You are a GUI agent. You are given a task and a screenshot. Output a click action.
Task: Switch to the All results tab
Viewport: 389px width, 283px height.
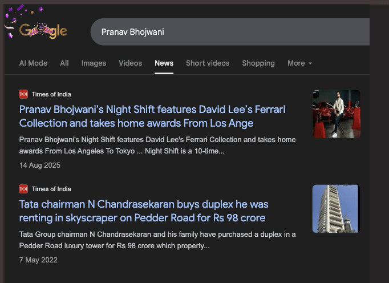tap(64, 63)
